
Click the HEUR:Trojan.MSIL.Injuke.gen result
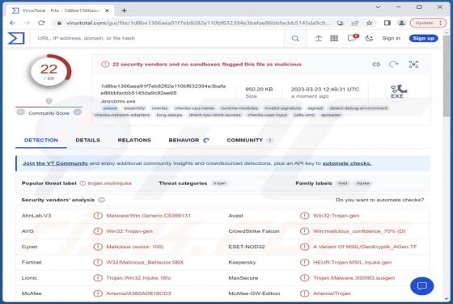pos(352,263)
